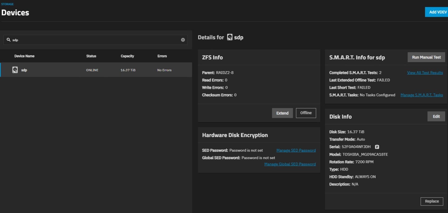Click the Add VDEV button
The width and height of the screenshot is (448, 213).
[x=437, y=12]
